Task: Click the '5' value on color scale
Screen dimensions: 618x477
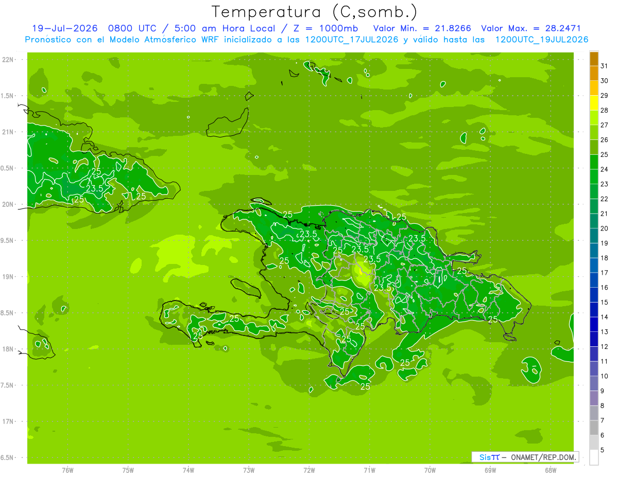Action: 603,450
